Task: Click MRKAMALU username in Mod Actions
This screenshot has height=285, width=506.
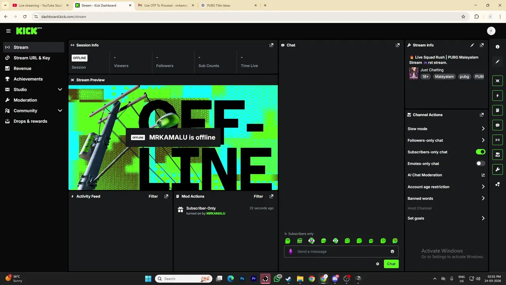Action: pos(216,213)
